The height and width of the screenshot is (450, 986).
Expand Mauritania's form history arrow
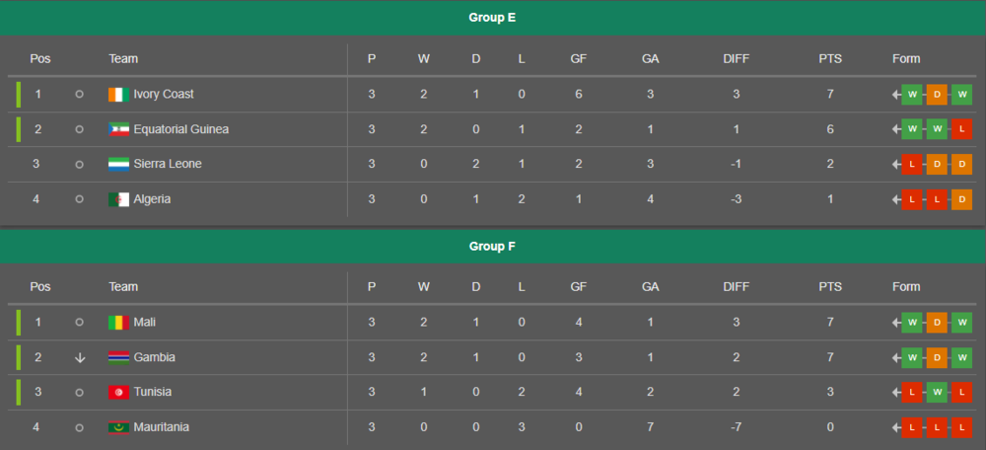tap(895, 427)
